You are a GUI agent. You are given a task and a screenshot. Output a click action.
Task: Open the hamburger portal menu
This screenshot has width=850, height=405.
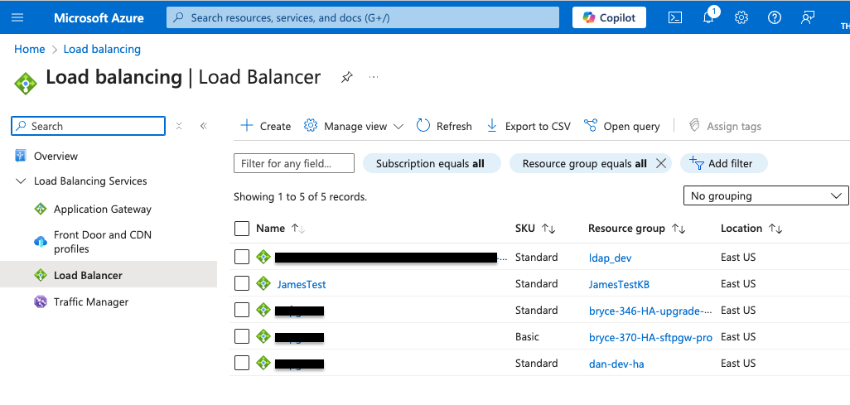pos(17,17)
